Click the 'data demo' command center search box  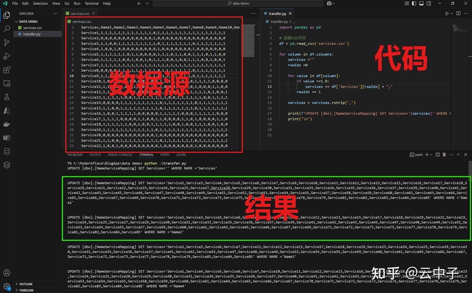click(x=238, y=3)
